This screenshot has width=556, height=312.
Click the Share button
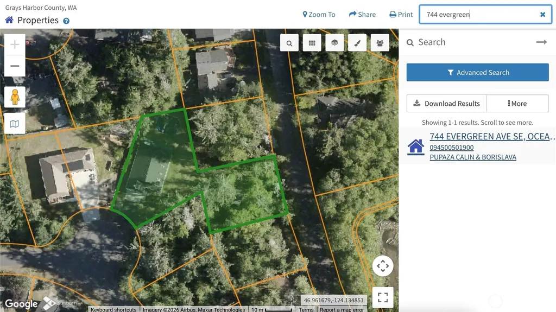pos(362,15)
